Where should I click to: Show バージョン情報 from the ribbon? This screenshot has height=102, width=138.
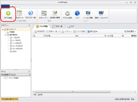[88, 14]
